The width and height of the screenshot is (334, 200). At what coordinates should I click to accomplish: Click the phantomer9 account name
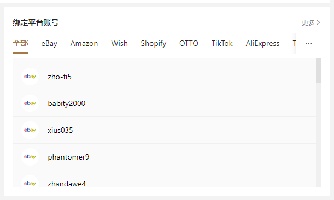click(68, 157)
